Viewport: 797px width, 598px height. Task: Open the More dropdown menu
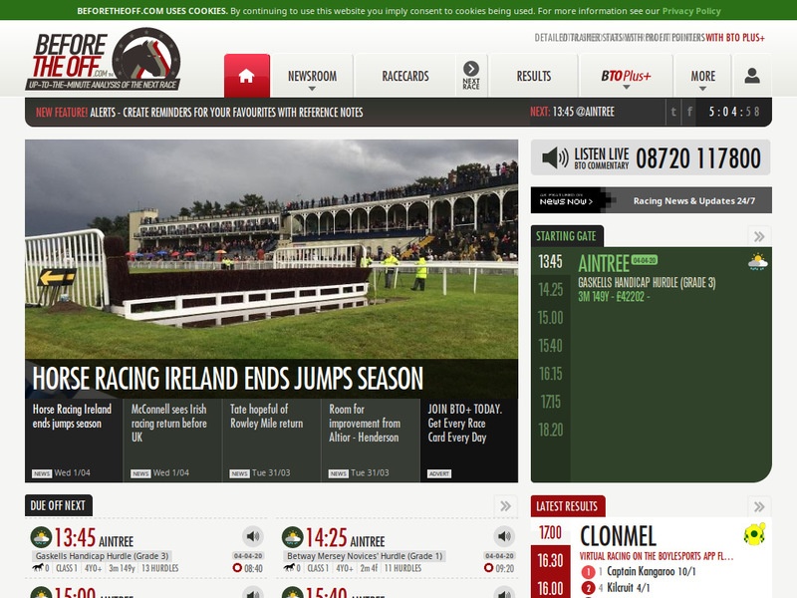pos(702,77)
